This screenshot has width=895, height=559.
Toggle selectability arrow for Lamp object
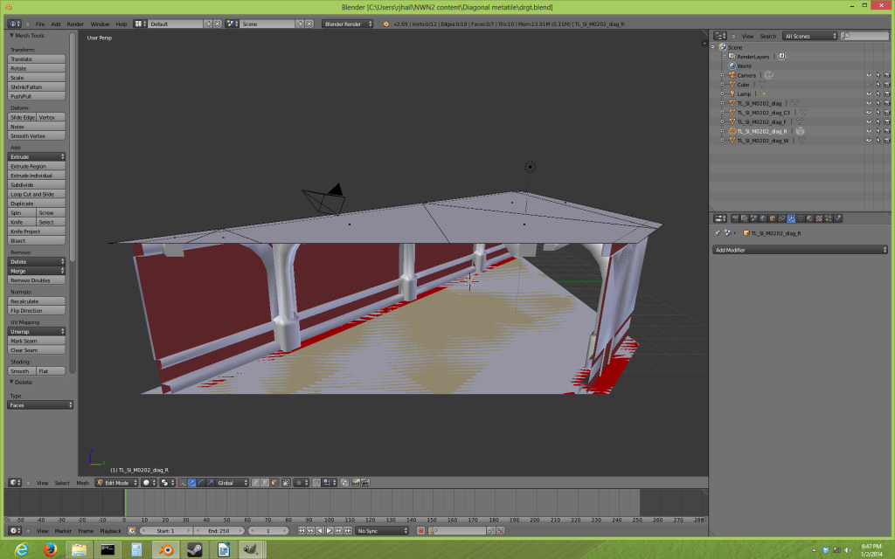point(878,93)
